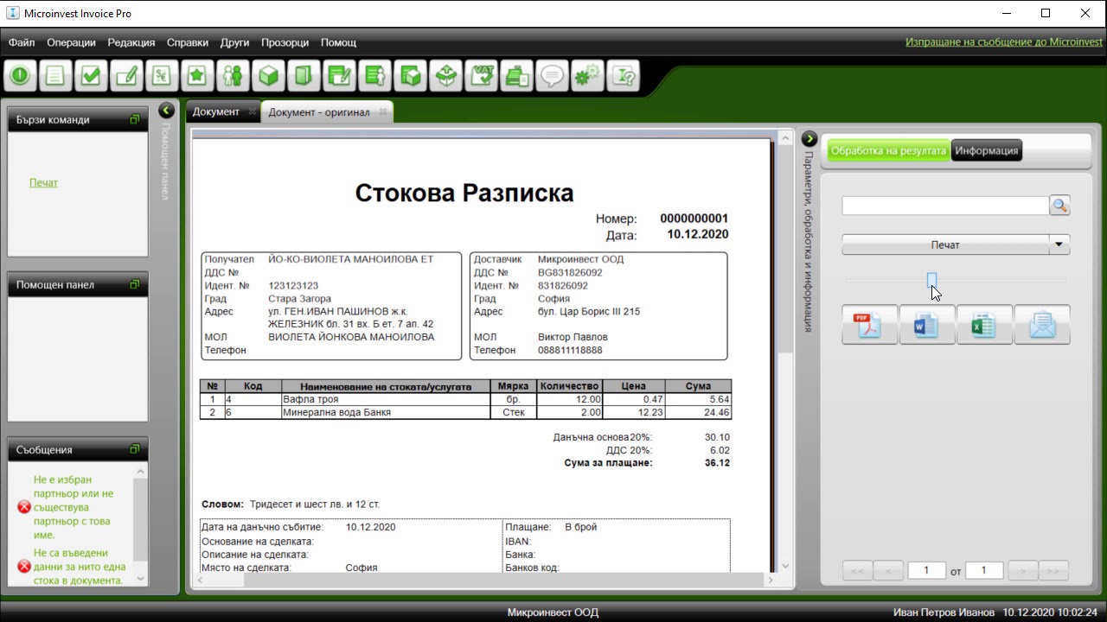
Task: Open the Други menu
Action: (234, 42)
